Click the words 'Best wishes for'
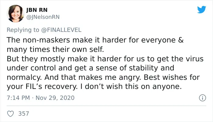 172,77
